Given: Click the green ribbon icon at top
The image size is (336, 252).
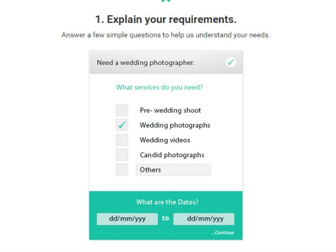Looking at the screenshot, I should (166, 1).
